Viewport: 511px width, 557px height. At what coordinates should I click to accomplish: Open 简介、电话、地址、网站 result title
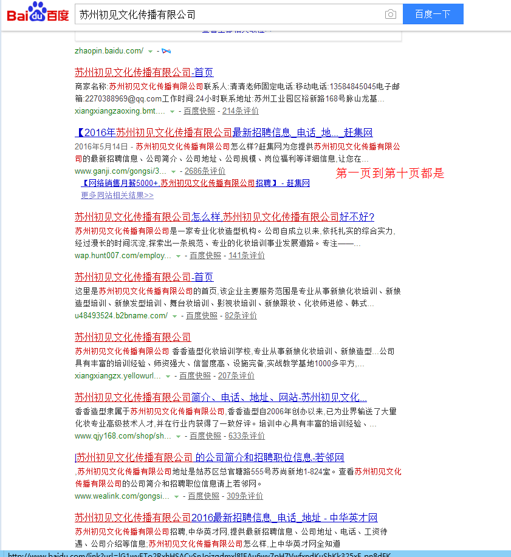coord(221,397)
